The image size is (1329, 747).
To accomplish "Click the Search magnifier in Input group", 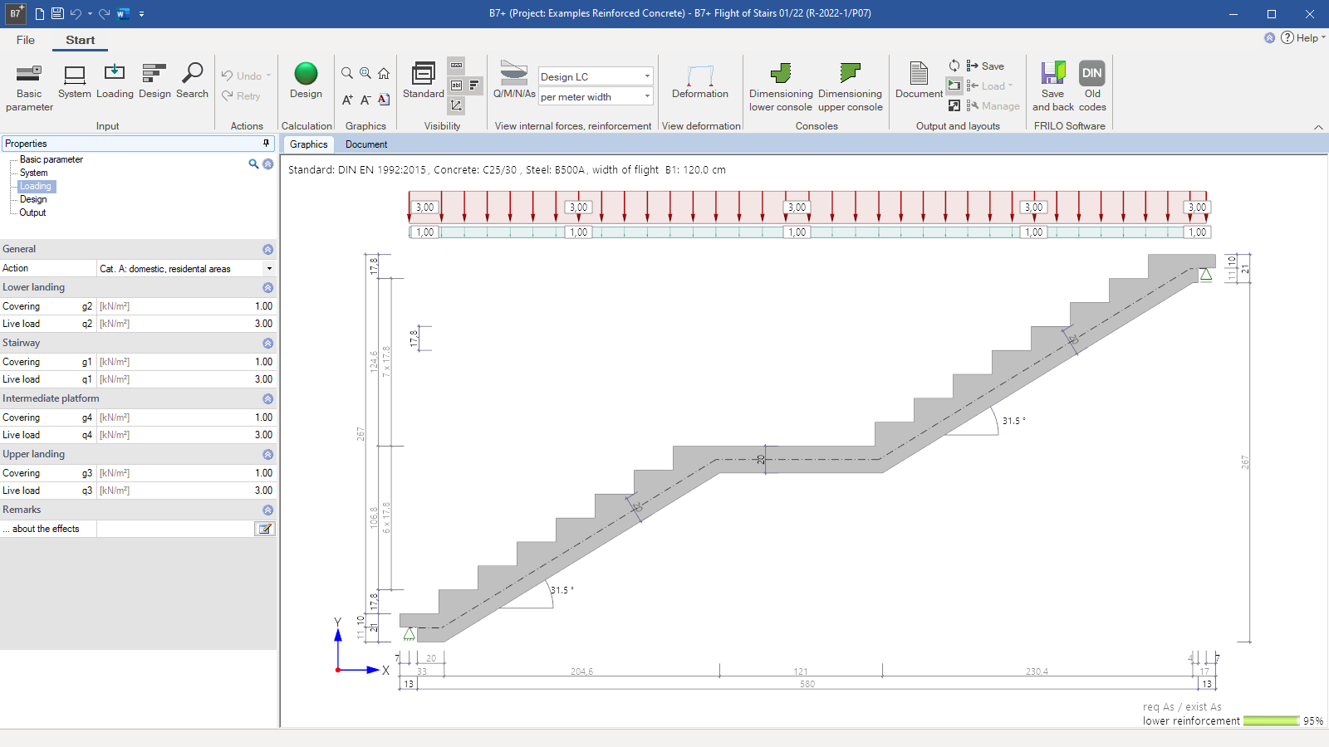I will 192,81.
